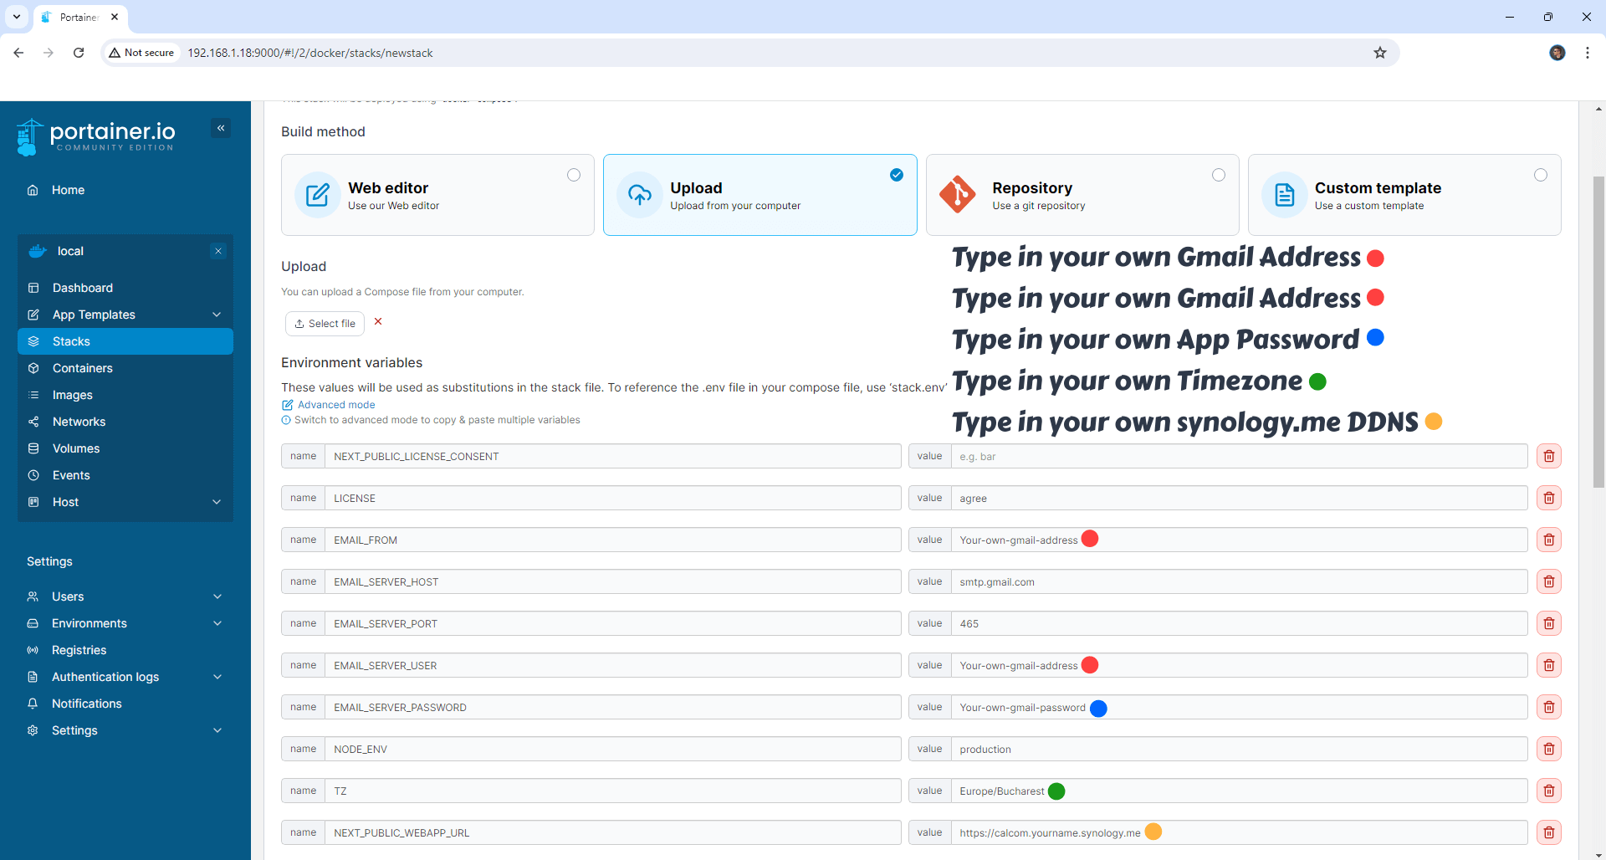Edit the EMAIL_SERVER_PORT value field
This screenshot has width=1606, height=860.
(1239, 623)
